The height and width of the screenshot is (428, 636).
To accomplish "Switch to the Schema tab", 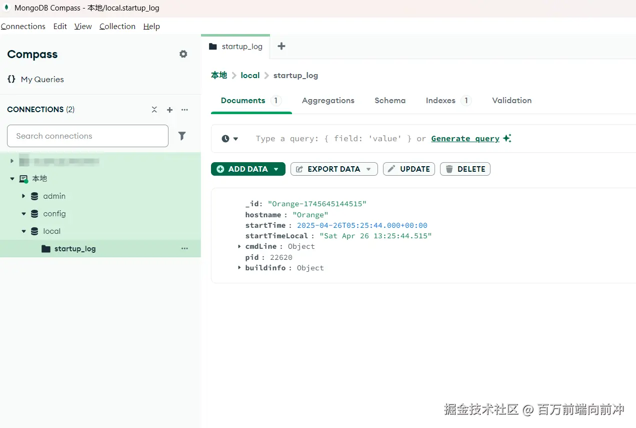I will pos(390,101).
